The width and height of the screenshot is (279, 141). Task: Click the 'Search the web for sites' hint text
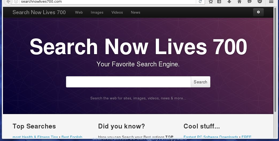[x=138, y=98]
